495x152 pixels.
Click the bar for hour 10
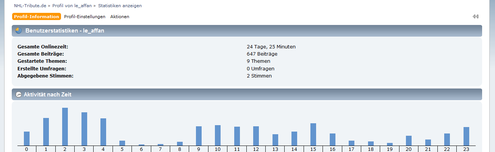pos(218,135)
